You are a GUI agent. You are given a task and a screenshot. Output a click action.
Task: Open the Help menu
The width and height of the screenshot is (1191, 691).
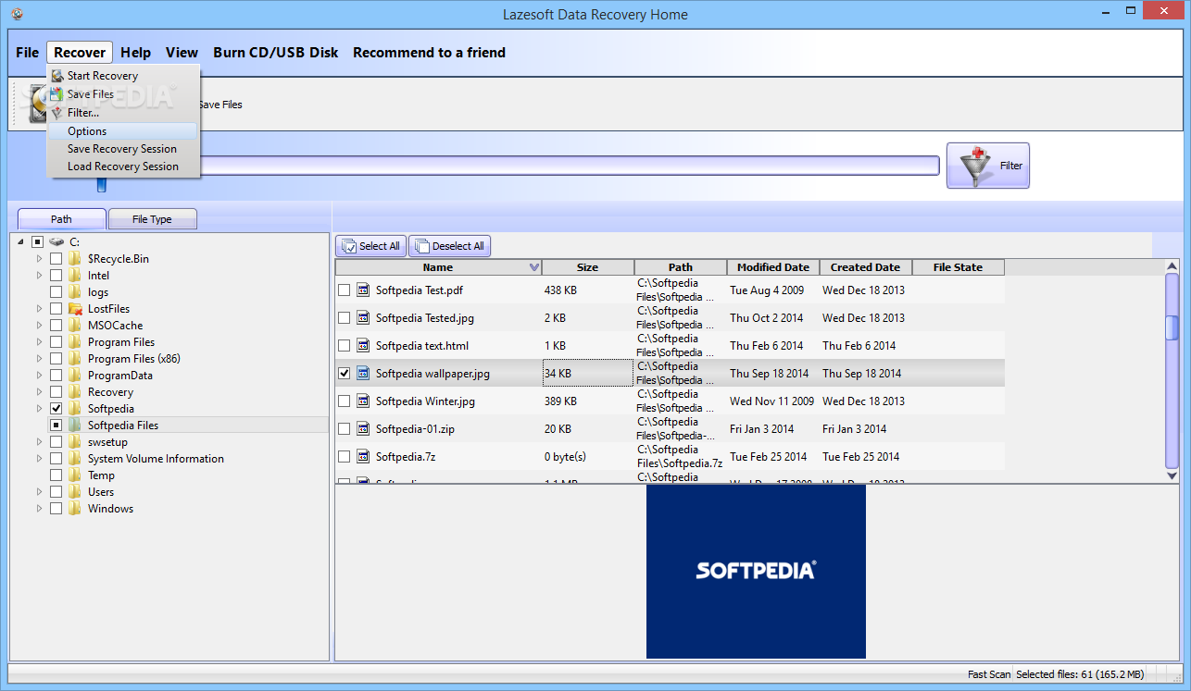click(135, 53)
